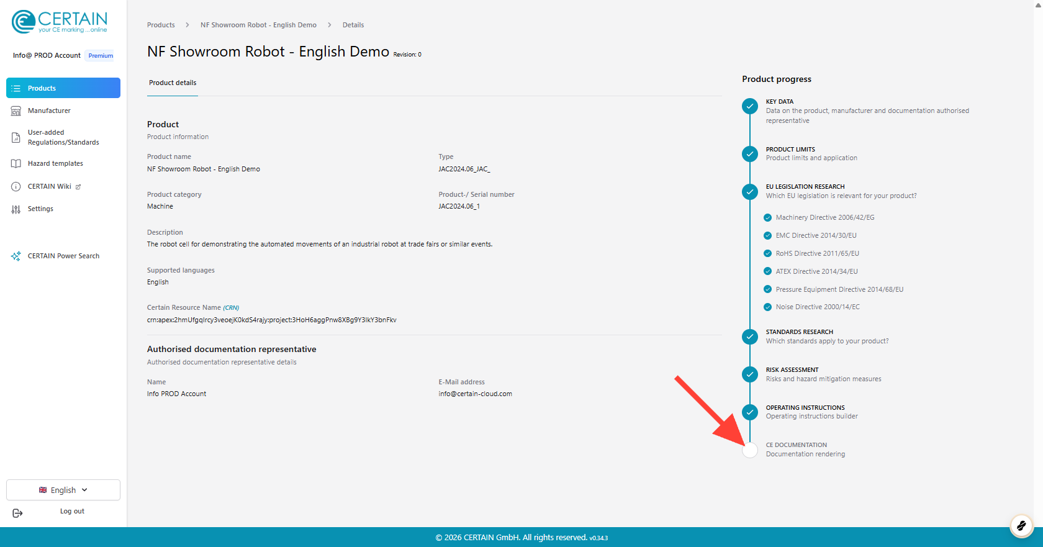
Task: Click the check icon beside Pressure Equipment Directive
Action: (767, 289)
